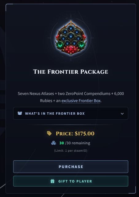This screenshot has width=139, height=197.
Task: Click the red ruby cluster on emblem
Action: 71,49
